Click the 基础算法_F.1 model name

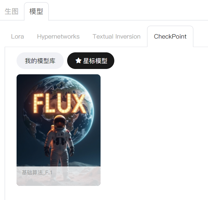tap(37, 172)
